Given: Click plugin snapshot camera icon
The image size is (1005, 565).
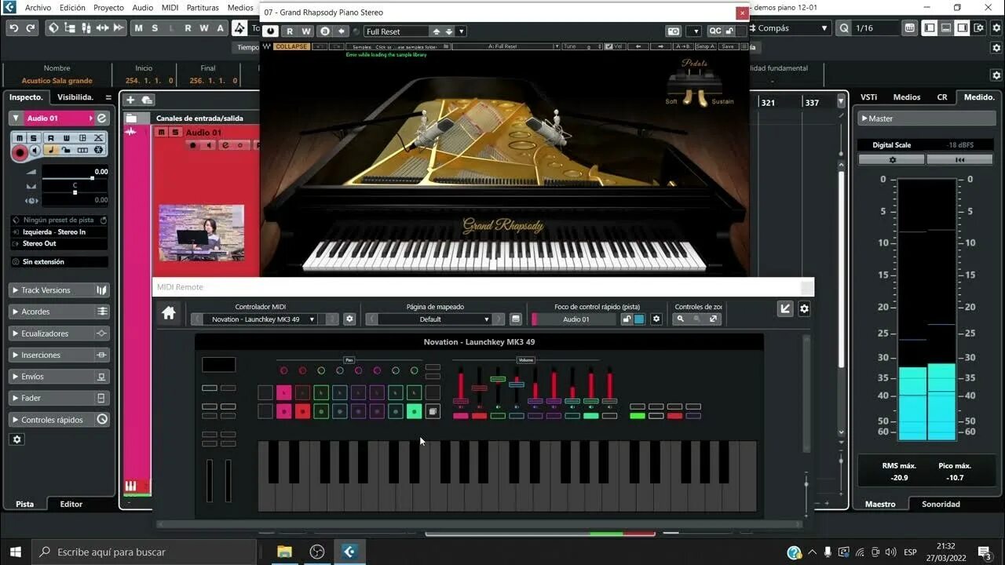Looking at the screenshot, I should (674, 31).
